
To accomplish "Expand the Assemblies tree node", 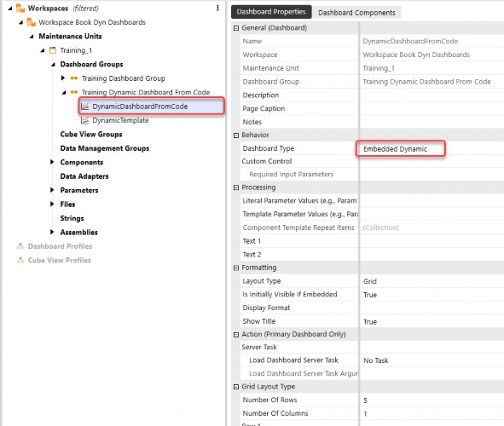I will 52,232.
